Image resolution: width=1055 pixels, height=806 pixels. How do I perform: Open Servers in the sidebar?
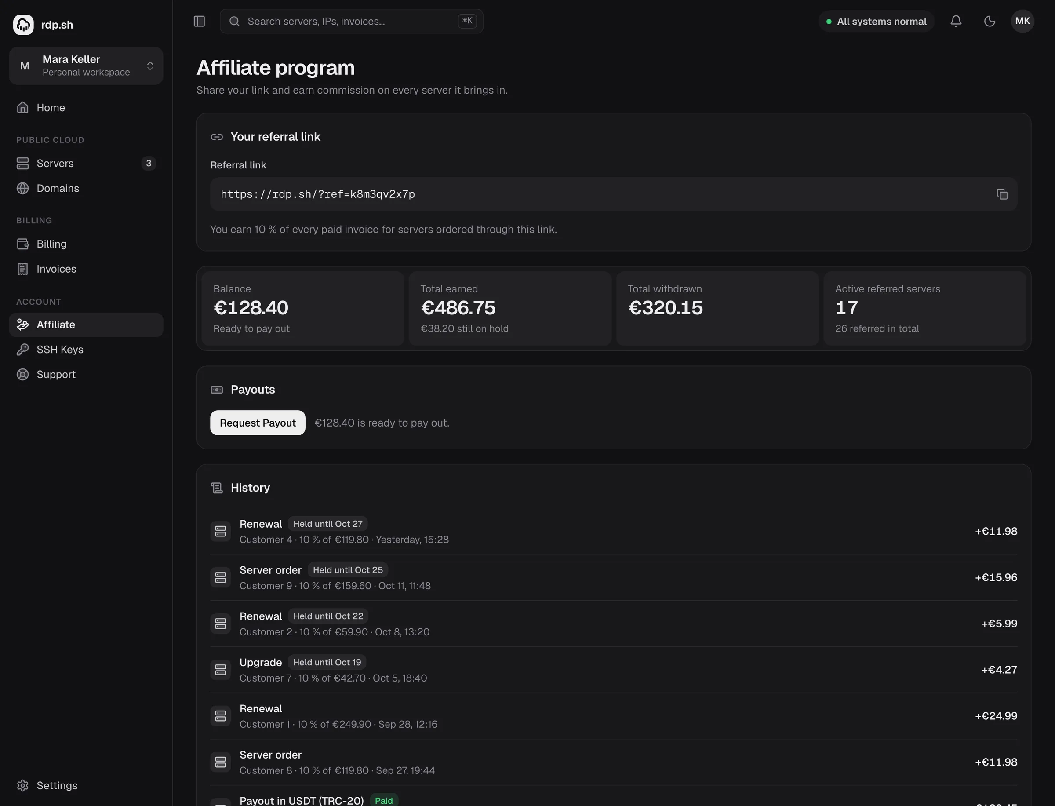click(x=86, y=163)
